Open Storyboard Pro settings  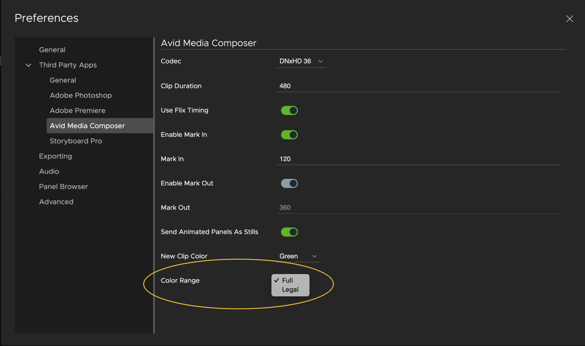[x=76, y=141]
